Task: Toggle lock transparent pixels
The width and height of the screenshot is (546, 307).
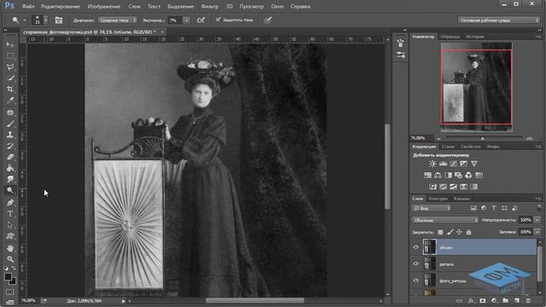Action: point(440,232)
